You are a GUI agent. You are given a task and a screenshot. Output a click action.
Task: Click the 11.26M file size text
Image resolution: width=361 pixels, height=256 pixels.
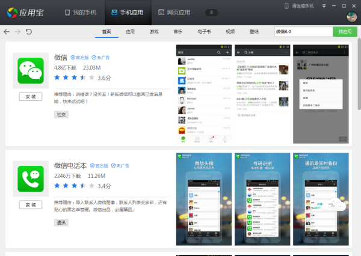pyautogui.click(x=96, y=175)
